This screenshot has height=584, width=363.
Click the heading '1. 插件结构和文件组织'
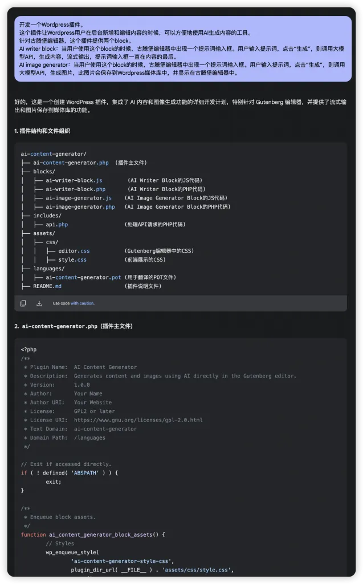pos(42,131)
